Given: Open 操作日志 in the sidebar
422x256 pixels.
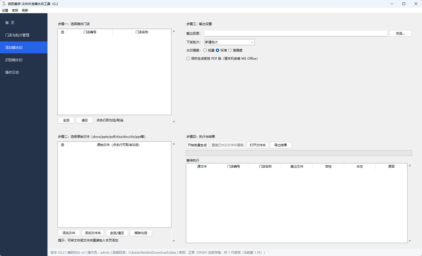Looking at the screenshot, I should pyautogui.click(x=24, y=72).
